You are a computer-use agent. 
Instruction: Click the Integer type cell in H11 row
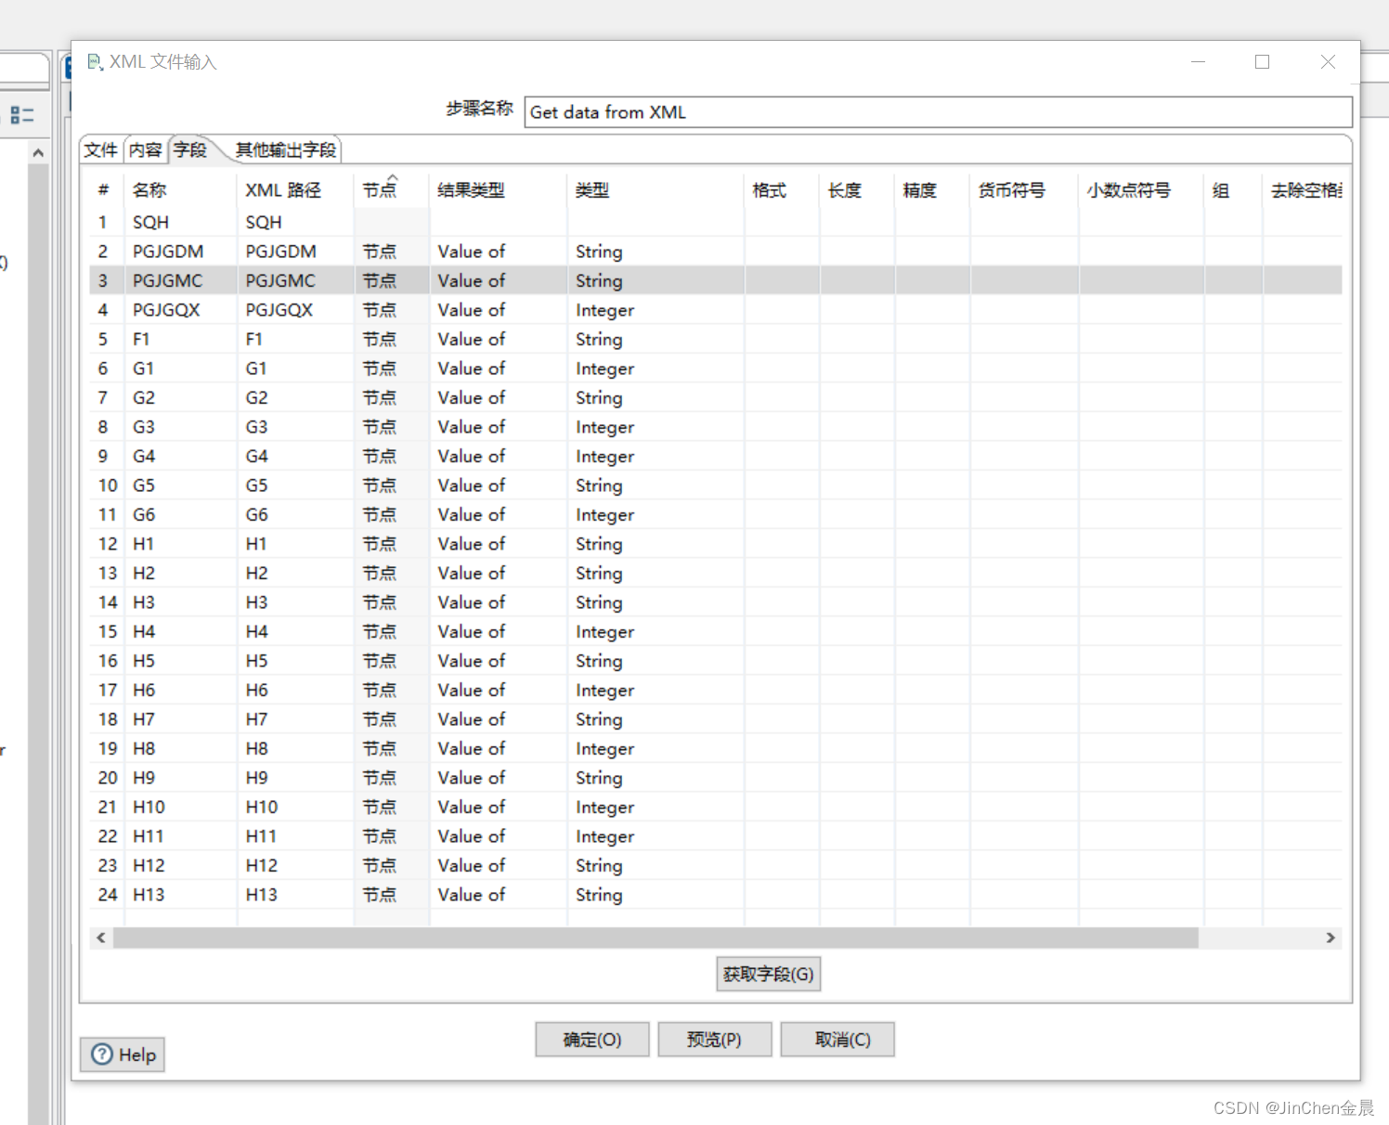pos(655,836)
